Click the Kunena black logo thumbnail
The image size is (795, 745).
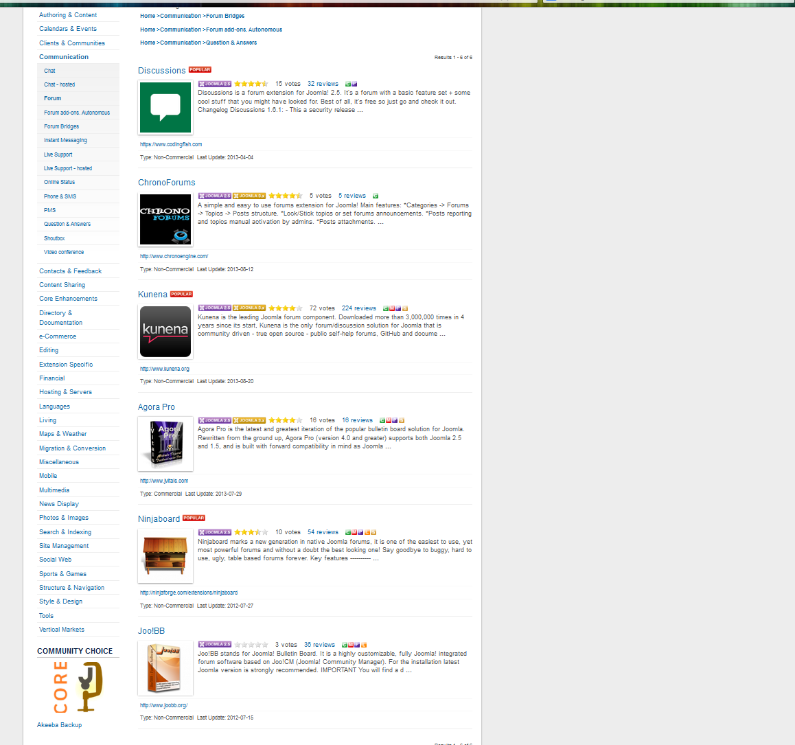coord(165,332)
